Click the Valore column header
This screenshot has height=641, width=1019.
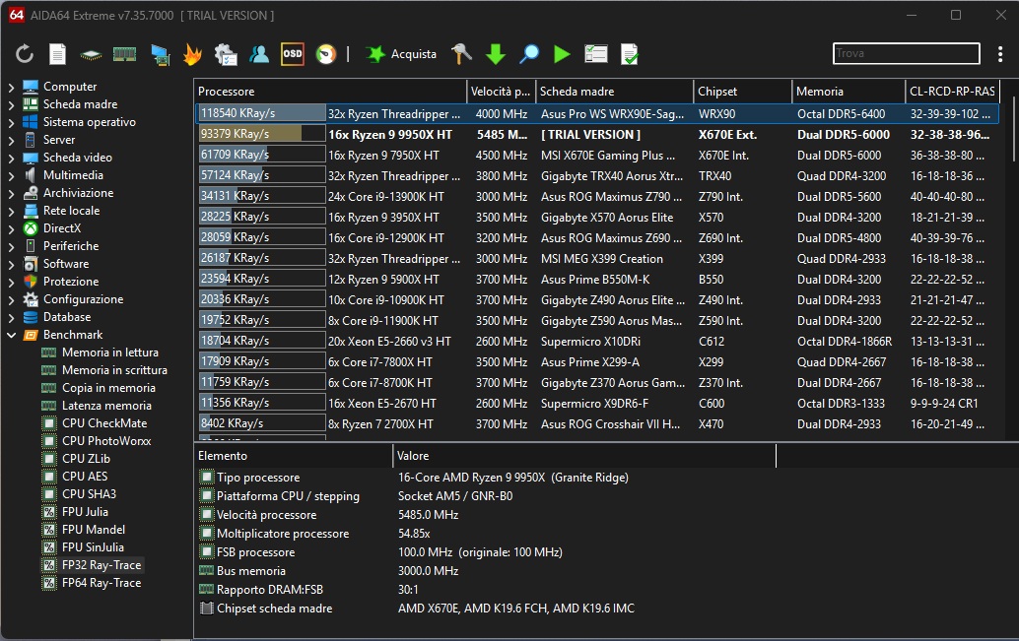click(584, 456)
